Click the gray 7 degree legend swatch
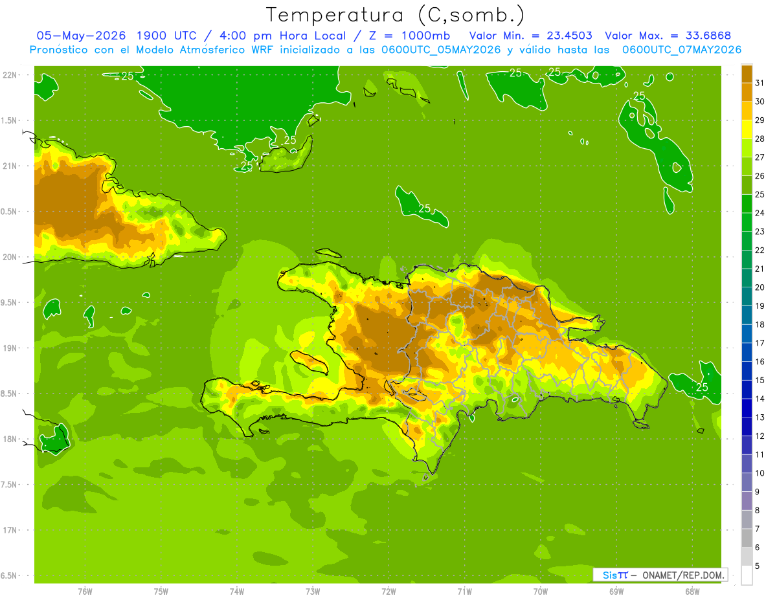This screenshot has height=600, width=777. [747, 520]
